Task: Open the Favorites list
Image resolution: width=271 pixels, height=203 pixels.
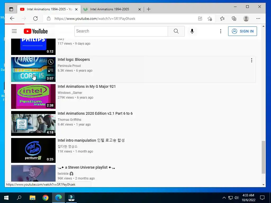Action: 222,19
